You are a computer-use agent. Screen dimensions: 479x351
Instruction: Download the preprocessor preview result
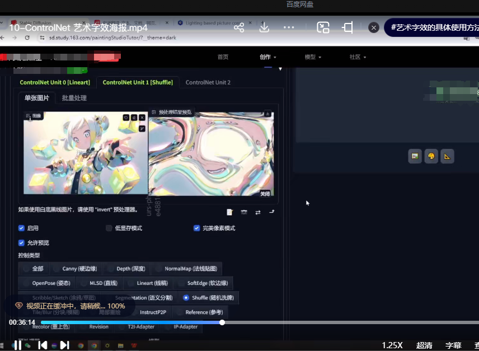click(x=267, y=113)
